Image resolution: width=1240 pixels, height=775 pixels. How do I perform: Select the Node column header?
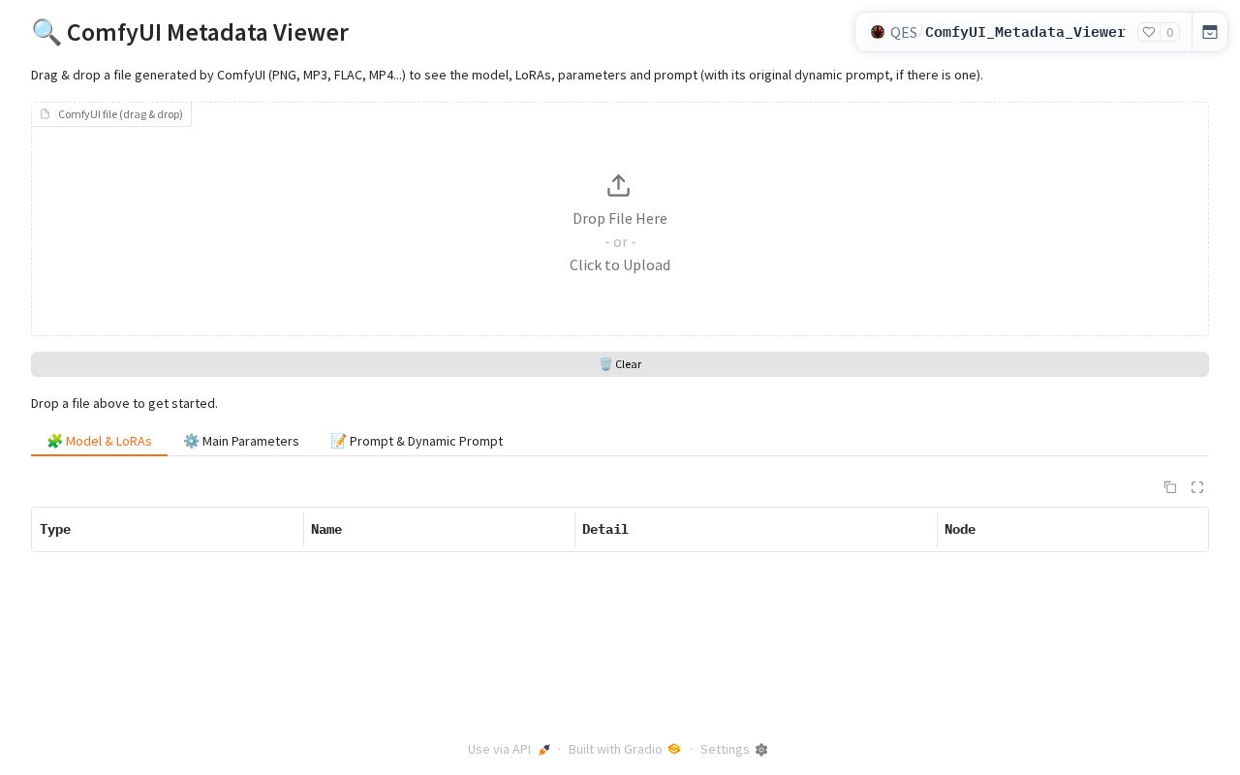pyautogui.click(x=1072, y=529)
